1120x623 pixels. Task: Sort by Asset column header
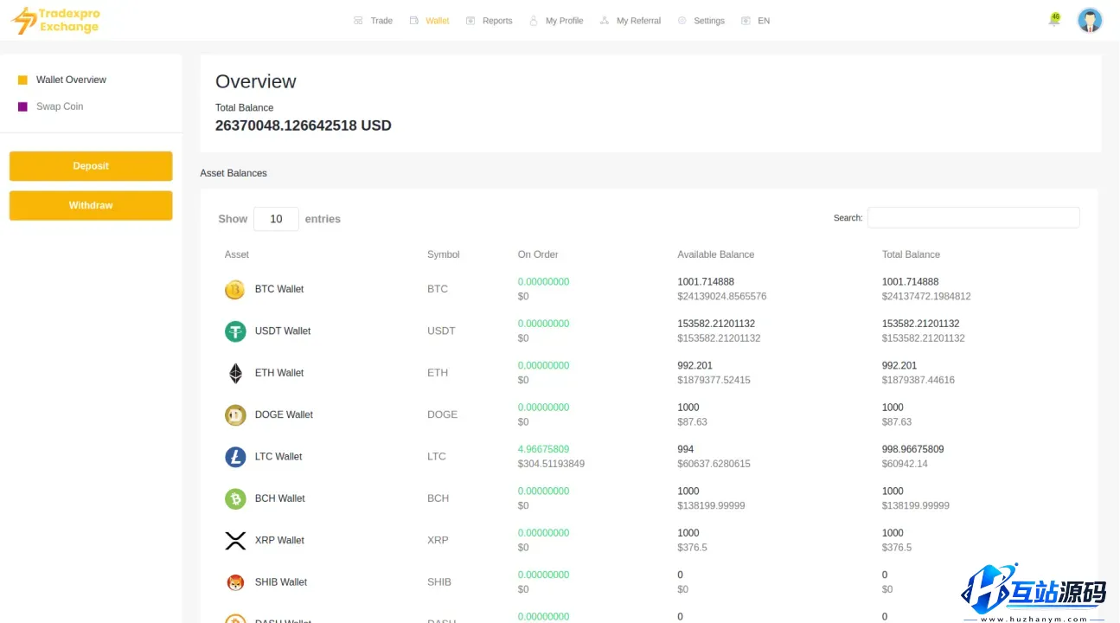pyautogui.click(x=237, y=254)
